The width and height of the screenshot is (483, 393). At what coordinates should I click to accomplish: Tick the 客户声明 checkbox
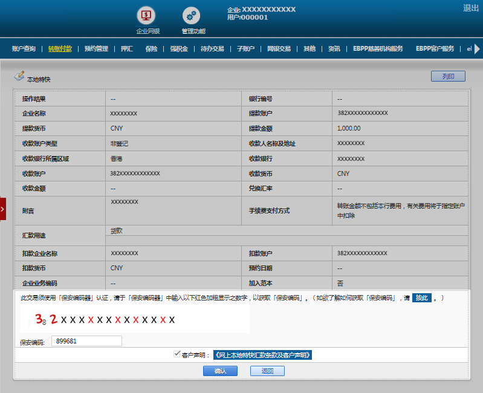(x=177, y=354)
